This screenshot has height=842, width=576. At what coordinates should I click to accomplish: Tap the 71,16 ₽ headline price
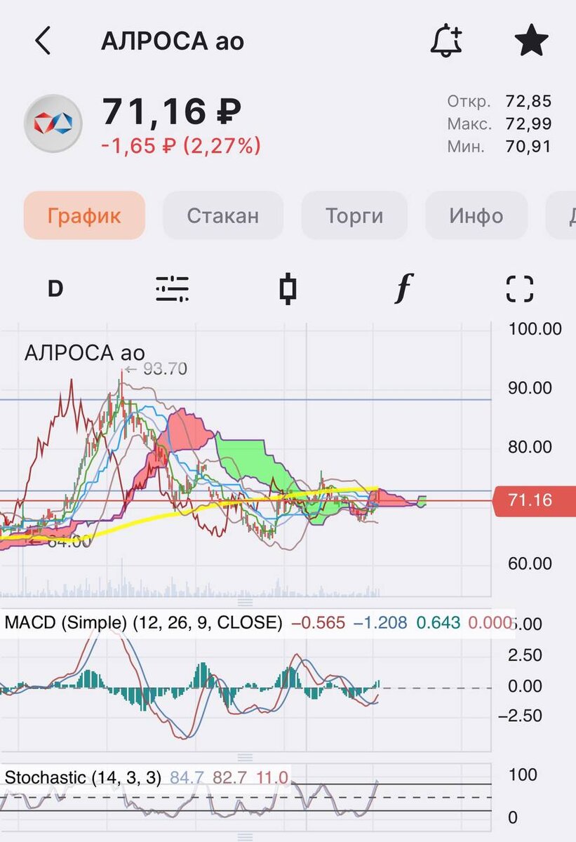point(172,111)
